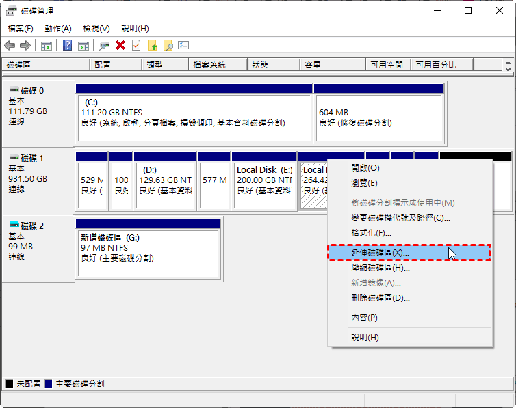
Task: Click the properties checkmark page toolbar icon
Action: tap(136, 45)
